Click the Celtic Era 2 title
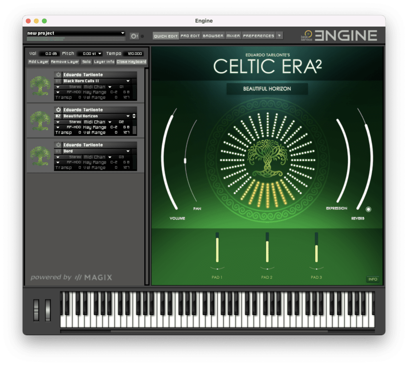 coord(267,66)
